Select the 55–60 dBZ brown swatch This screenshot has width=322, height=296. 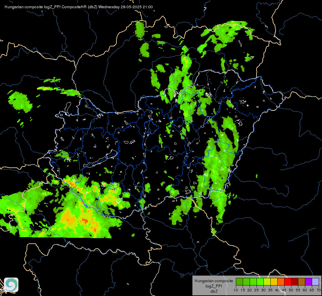click(x=302, y=282)
